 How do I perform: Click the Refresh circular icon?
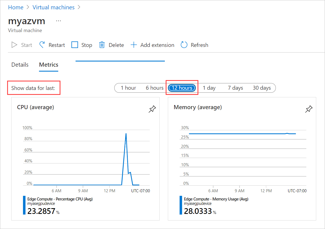click(184, 45)
